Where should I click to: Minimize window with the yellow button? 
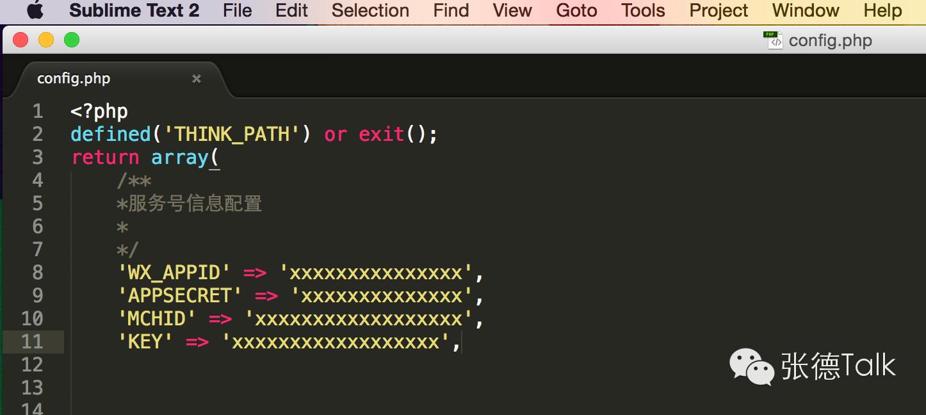coord(46,40)
